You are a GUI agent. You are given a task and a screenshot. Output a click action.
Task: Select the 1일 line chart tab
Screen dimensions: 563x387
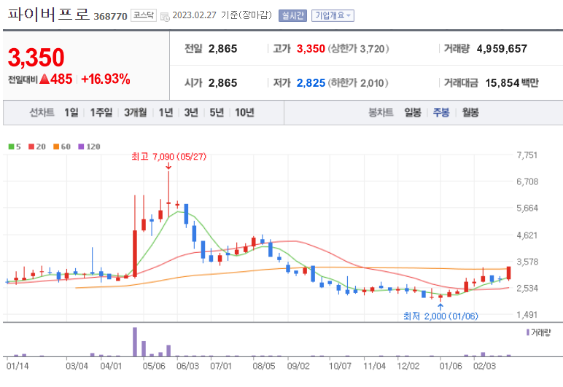pos(71,113)
